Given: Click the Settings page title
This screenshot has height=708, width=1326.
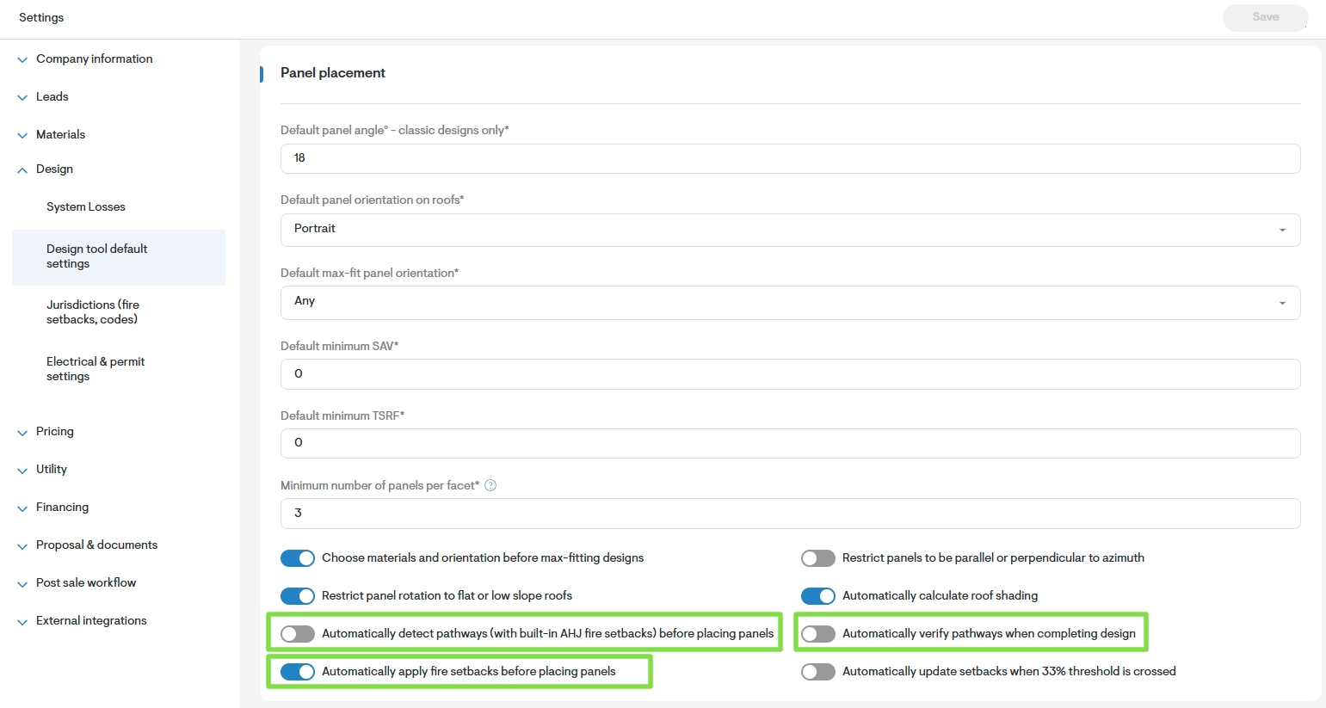Looking at the screenshot, I should click(41, 17).
